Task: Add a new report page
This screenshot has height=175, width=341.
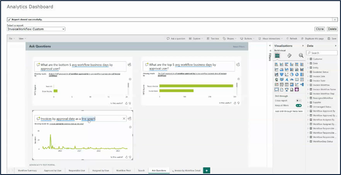Action: coord(206,170)
